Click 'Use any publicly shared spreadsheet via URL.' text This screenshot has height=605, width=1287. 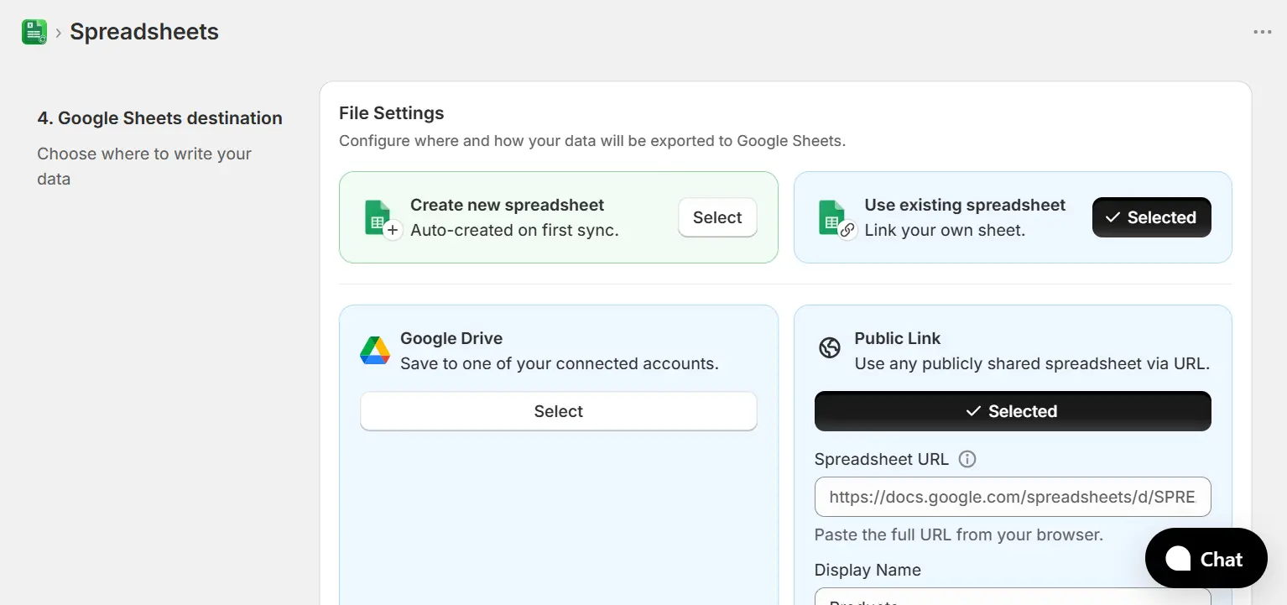pyautogui.click(x=1032, y=363)
